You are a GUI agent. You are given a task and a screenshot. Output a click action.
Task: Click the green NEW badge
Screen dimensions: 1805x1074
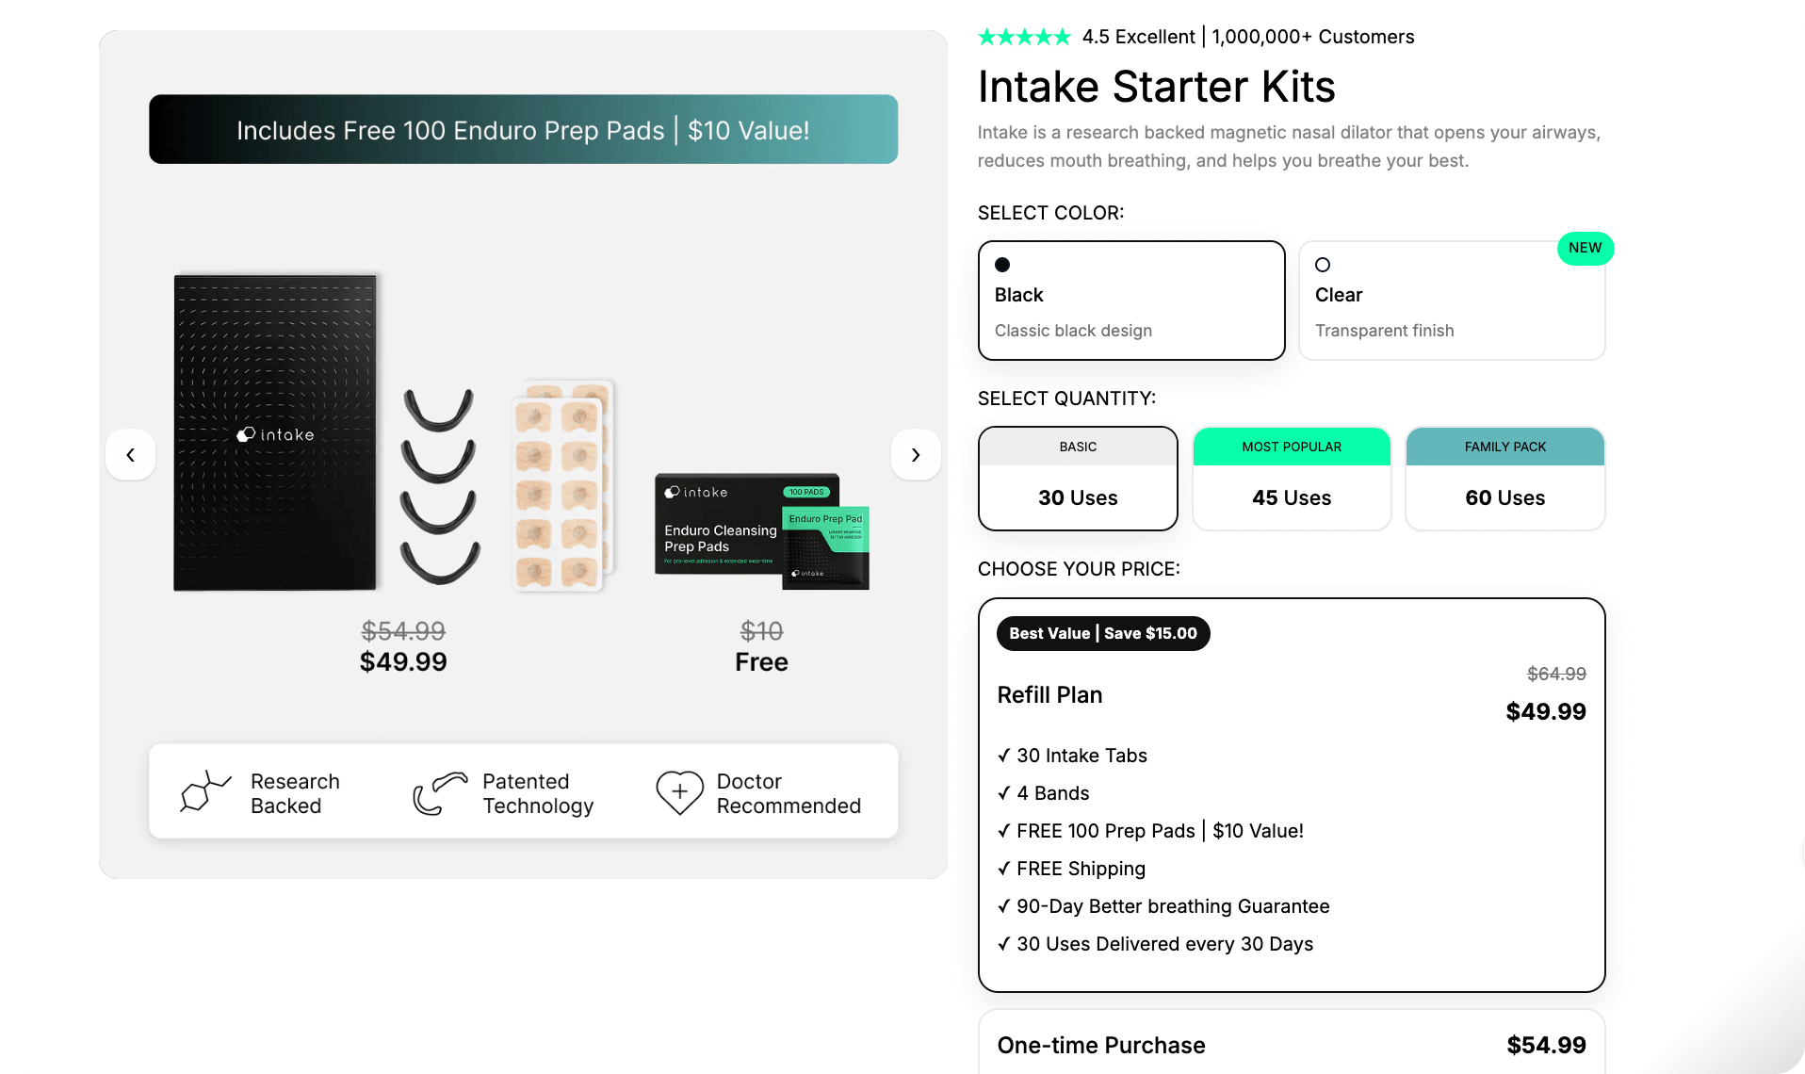(x=1585, y=248)
